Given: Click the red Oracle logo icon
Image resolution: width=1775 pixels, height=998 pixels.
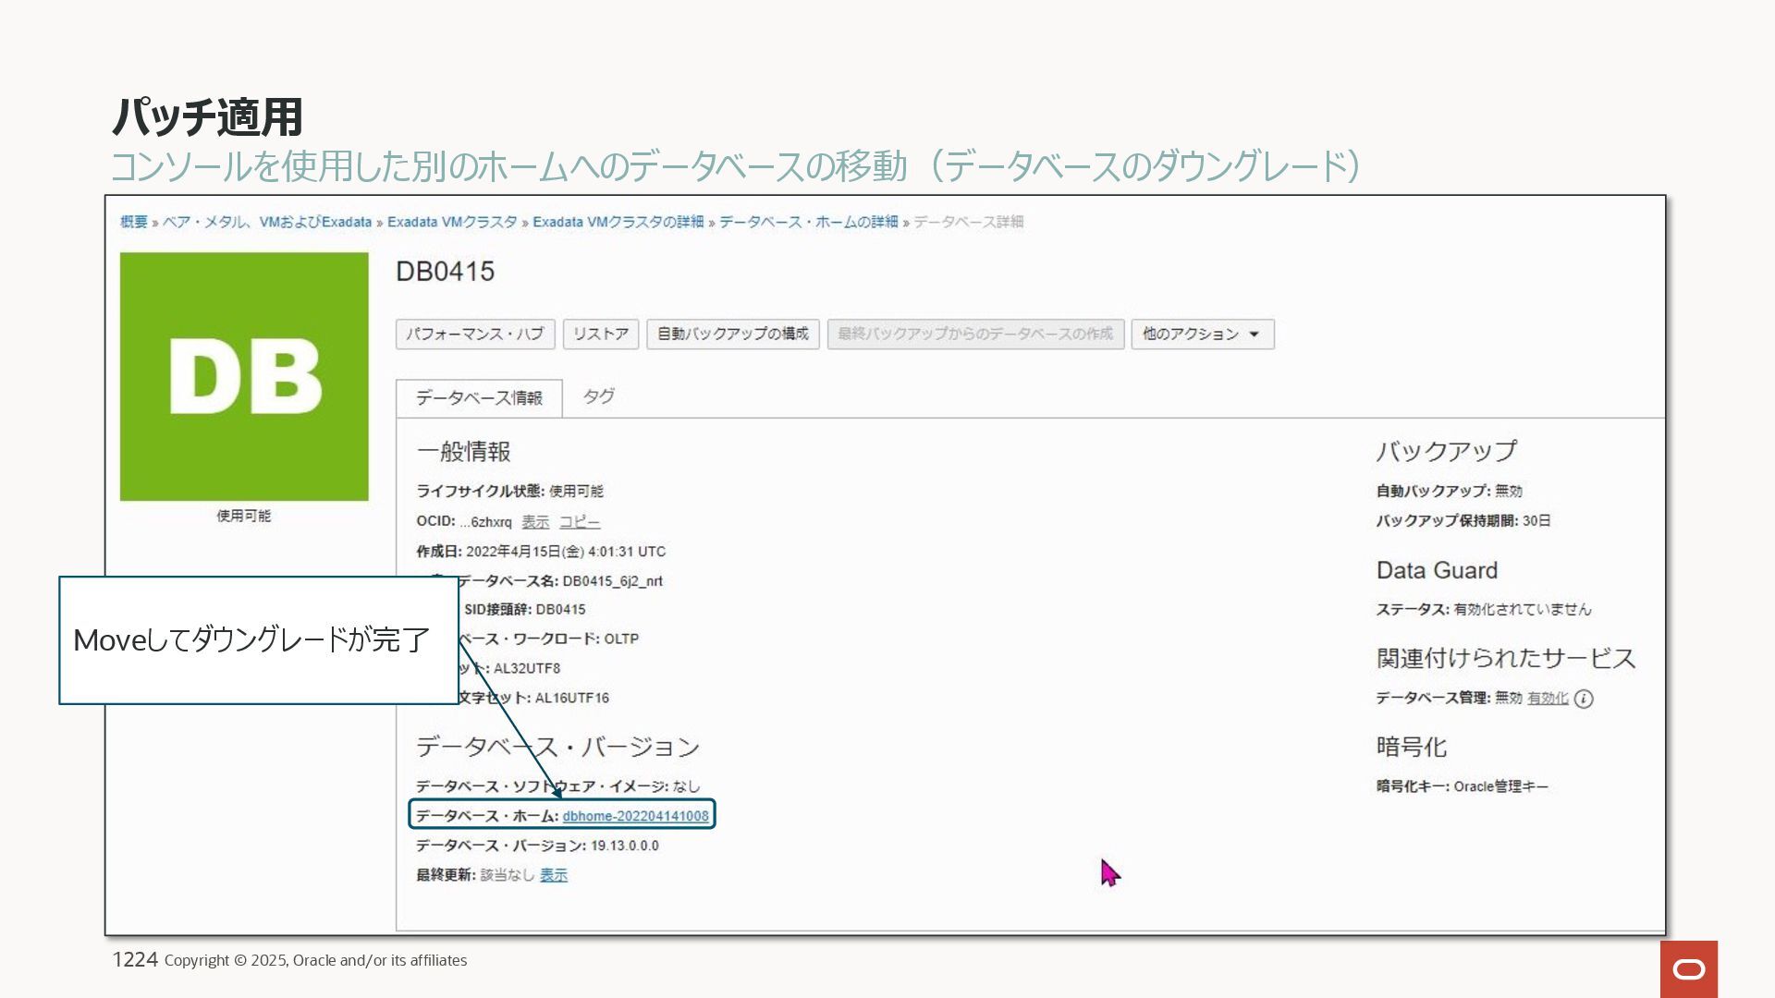Looking at the screenshot, I should 1688,968.
